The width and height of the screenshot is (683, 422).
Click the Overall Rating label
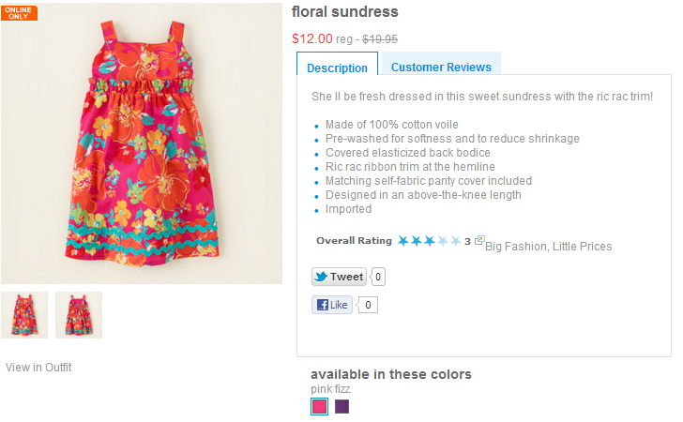pyautogui.click(x=354, y=241)
